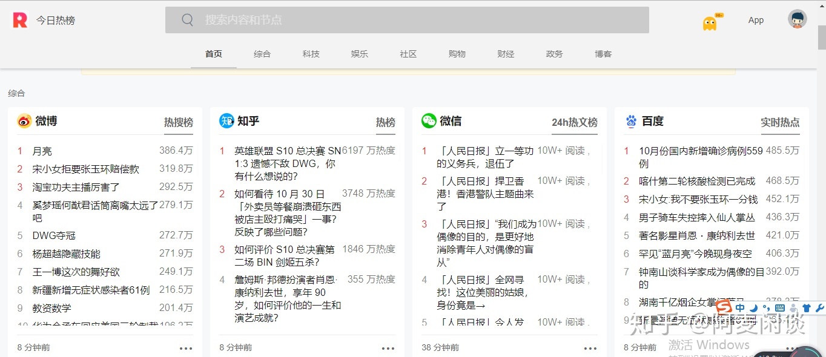Click the Baidu paw logo icon

(631, 121)
